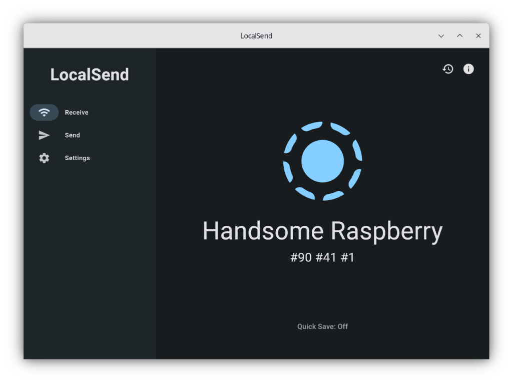
Task: Switch discovery state by clicking the blue circle
Action: tap(322, 160)
